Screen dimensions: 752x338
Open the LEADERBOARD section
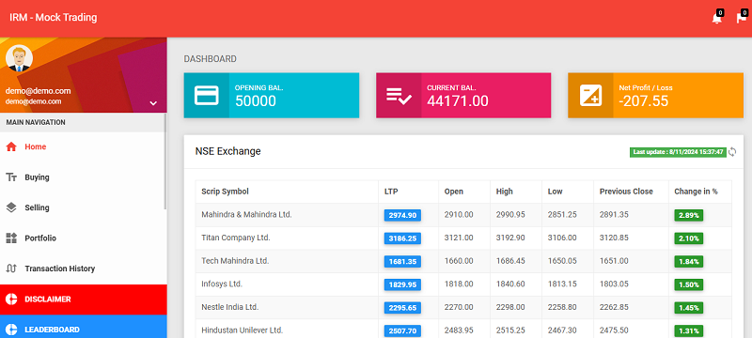click(84, 327)
